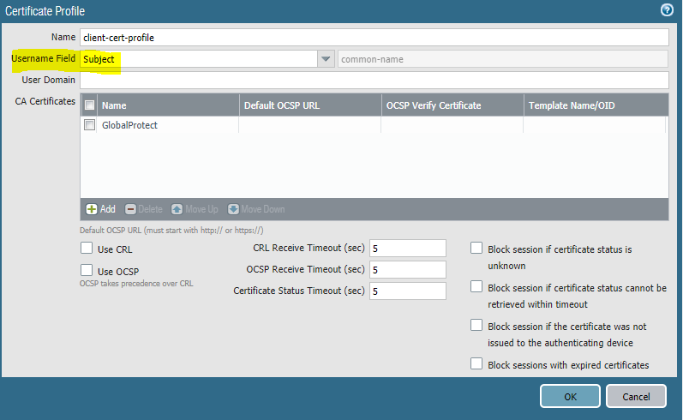
Task: Enable the Use CRL checkbox
Action: coord(86,249)
